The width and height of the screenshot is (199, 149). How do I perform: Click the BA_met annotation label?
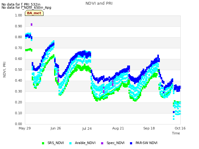[34, 13]
